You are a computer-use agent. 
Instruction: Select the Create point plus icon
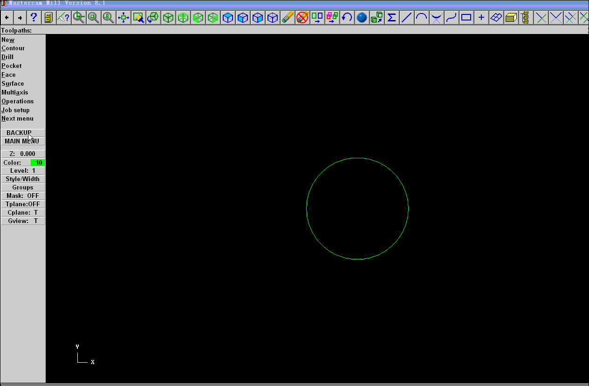pos(481,18)
